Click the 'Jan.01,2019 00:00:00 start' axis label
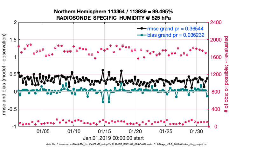The height and width of the screenshot is (149, 264). 113,138
